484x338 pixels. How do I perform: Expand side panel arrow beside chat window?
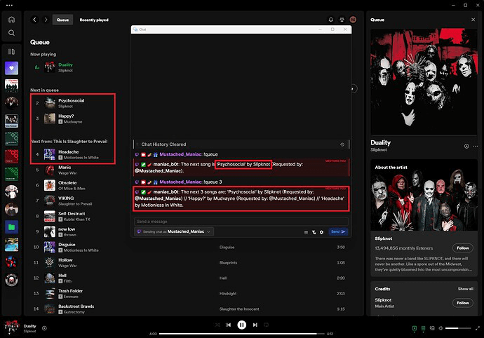tap(353, 88)
